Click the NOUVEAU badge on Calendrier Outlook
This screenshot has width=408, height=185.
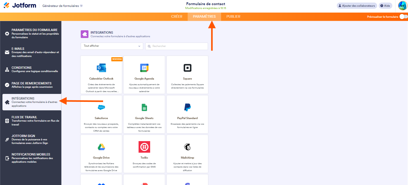click(x=117, y=59)
